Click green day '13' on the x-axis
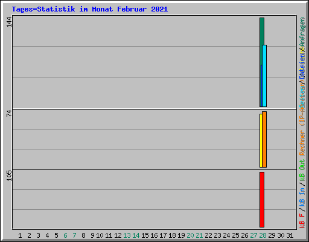Image resolution: width=309 pixels, height=242 pixels. pos(127,235)
